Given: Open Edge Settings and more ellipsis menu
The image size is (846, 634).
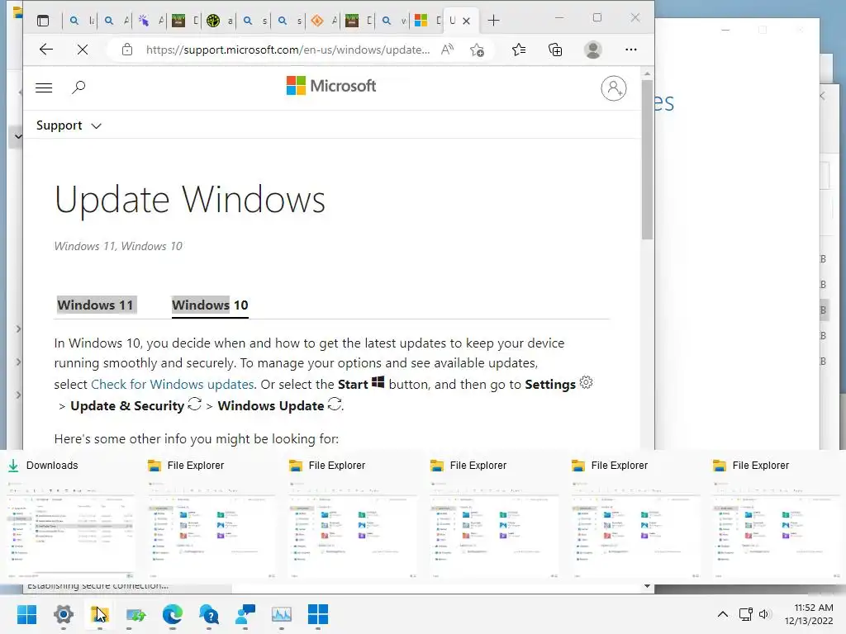Looking at the screenshot, I should coord(630,50).
